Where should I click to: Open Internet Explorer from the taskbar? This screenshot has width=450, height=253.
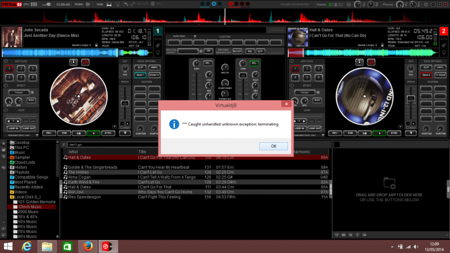pyautogui.click(x=26, y=246)
